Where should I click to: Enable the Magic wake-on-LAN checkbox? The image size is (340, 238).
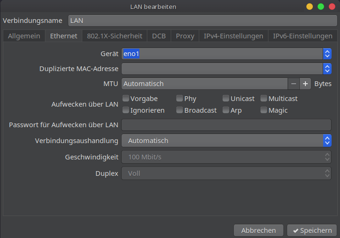(x=264, y=110)
